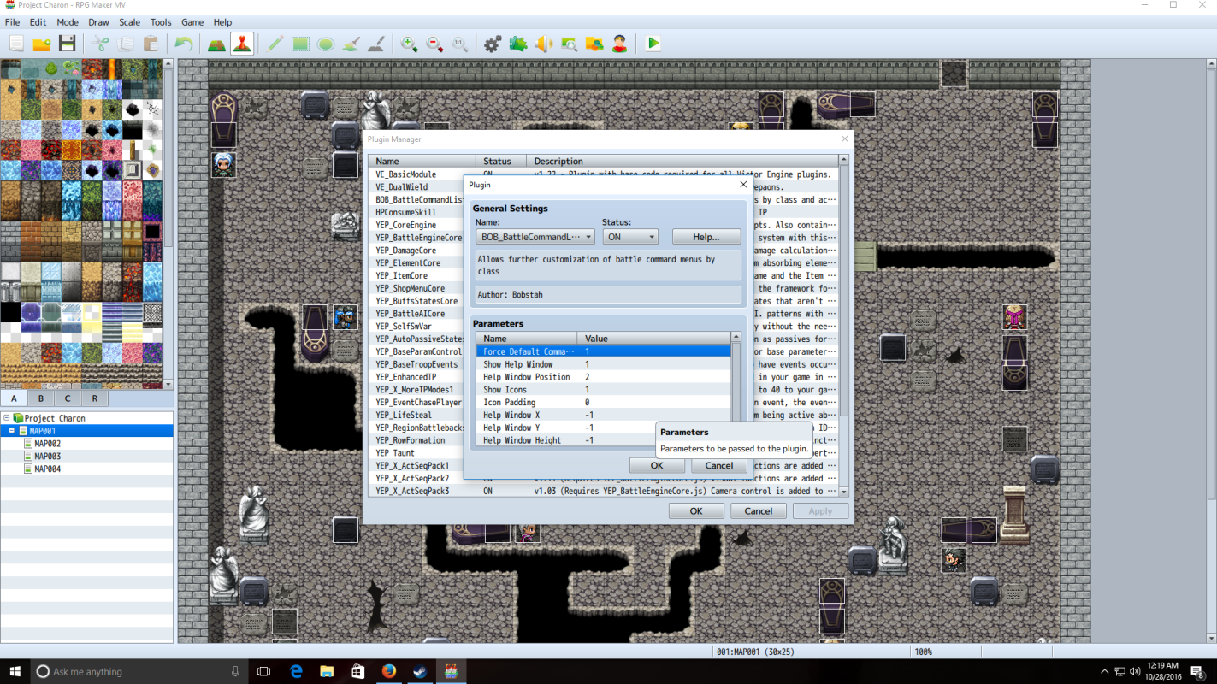Open the File menu
Screen dimensions: 1217x684
(x=12, y=22)
